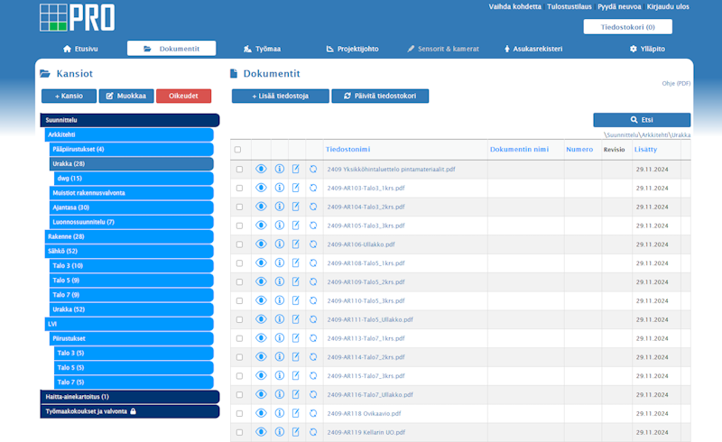The width and height of the screenshot is (722, 442).
Task: Switch to the Työmaa tab
Action: 262,49
